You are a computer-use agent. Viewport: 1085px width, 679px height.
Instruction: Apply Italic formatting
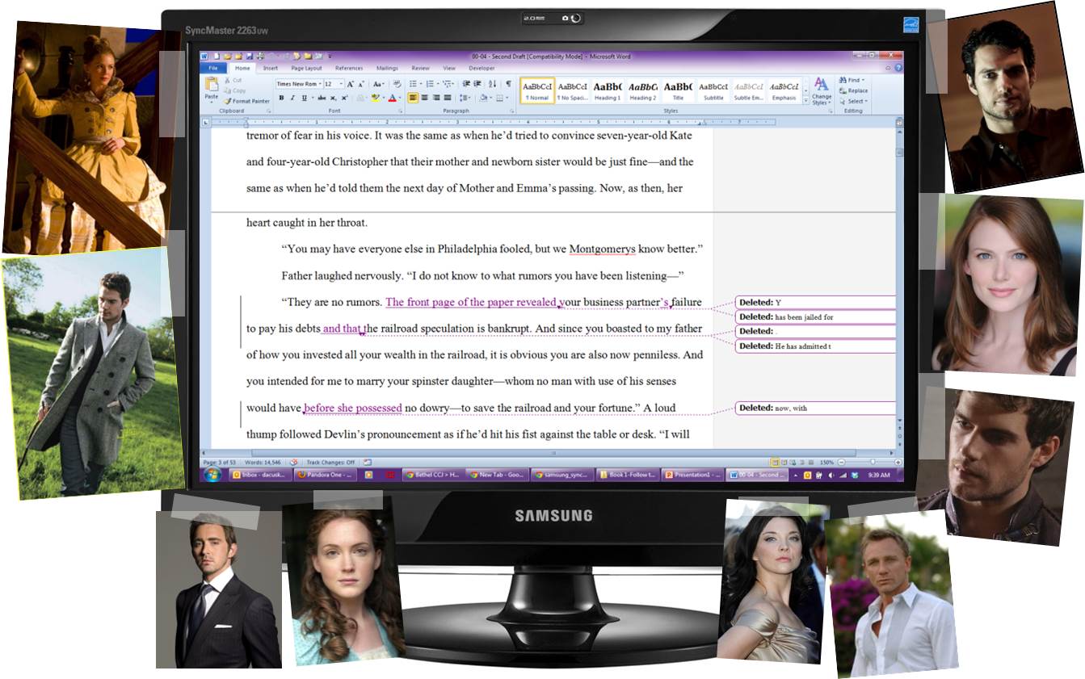click(292, 98)
